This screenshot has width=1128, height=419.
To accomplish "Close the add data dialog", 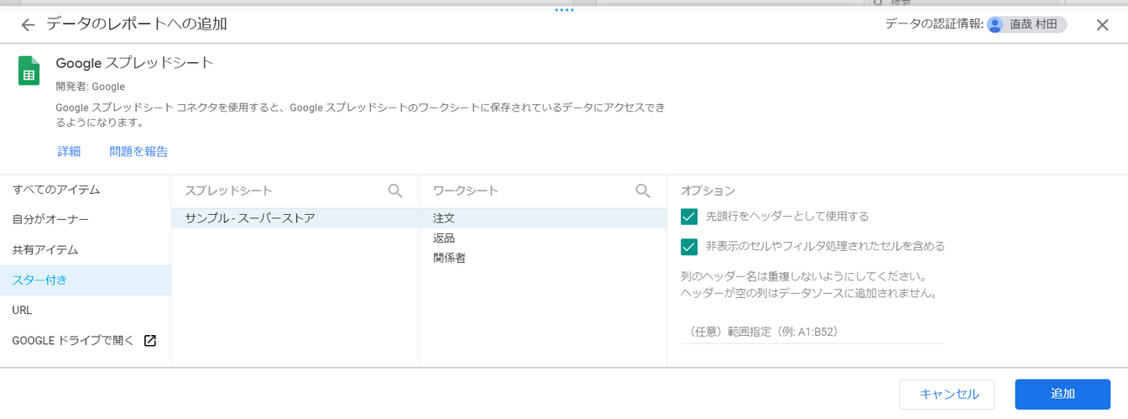I will click(1102, 25).
